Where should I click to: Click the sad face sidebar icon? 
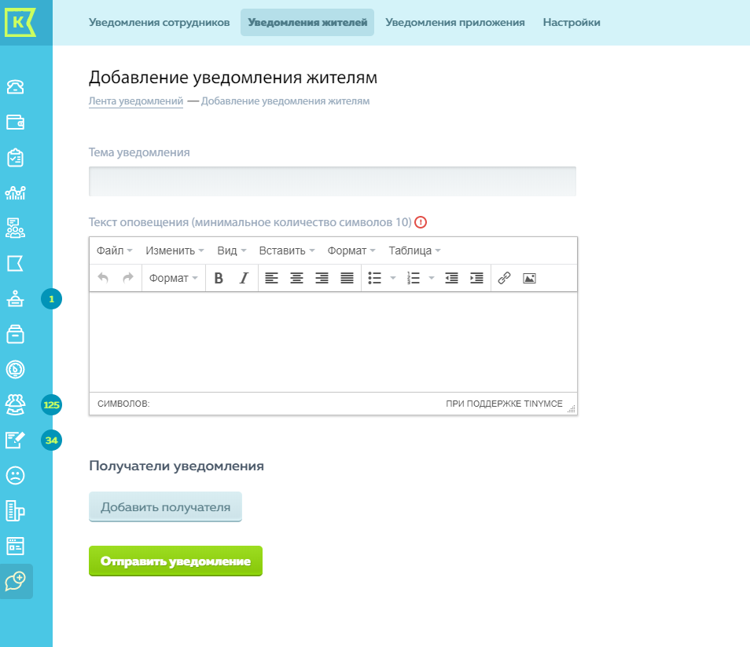(x=16, y=475)
